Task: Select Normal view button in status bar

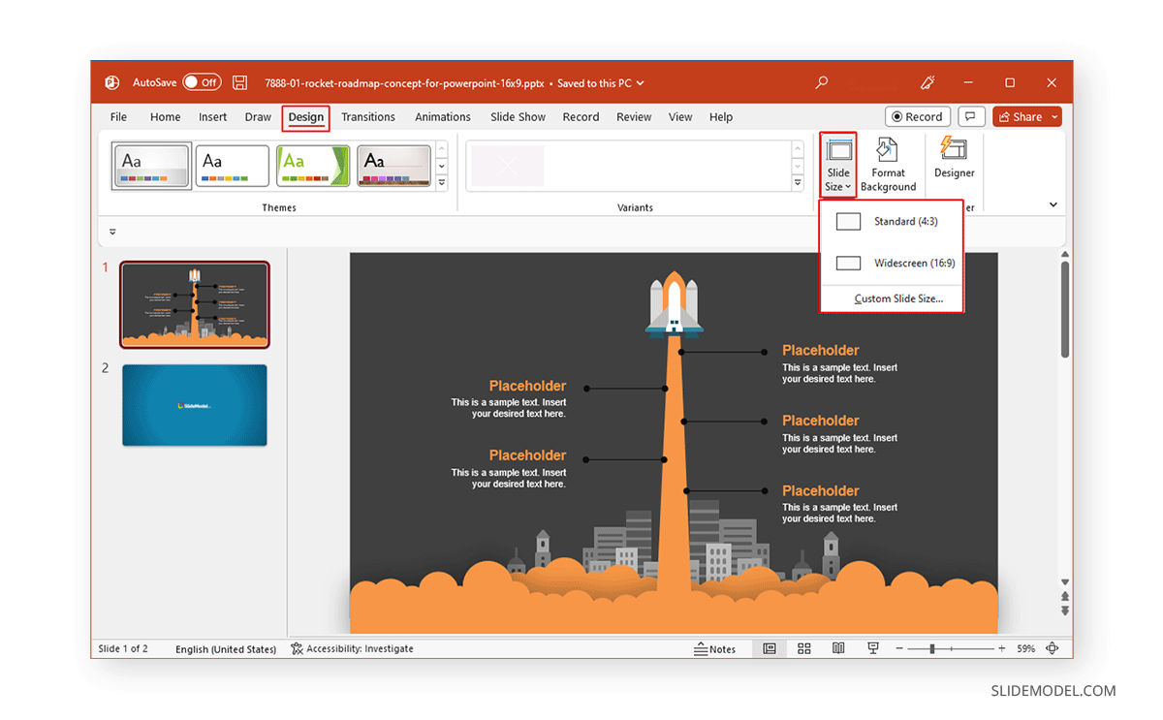Action: coord(770,649)
